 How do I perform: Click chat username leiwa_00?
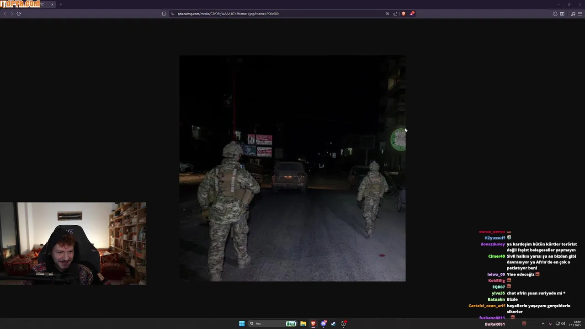496,275
